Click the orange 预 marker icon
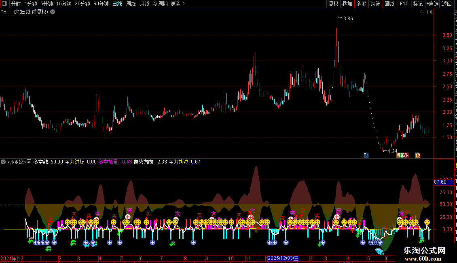 coord(418,155)
